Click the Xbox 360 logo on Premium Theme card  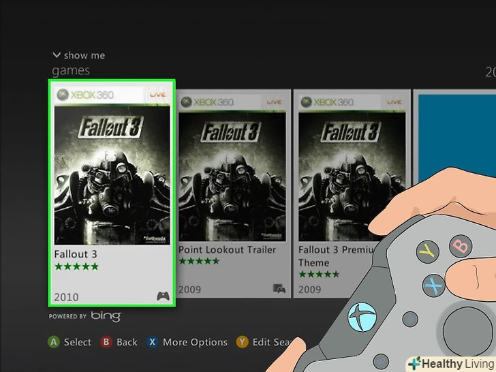tap(327, 102)
